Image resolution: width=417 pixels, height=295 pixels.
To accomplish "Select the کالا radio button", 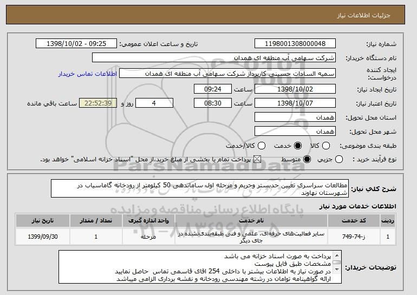I will (326, 146).
